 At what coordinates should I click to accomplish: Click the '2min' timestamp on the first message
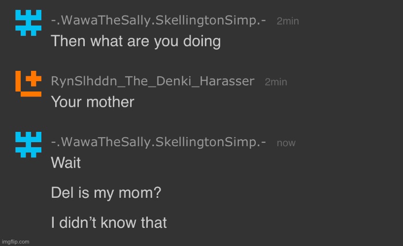tap(288, 21)
